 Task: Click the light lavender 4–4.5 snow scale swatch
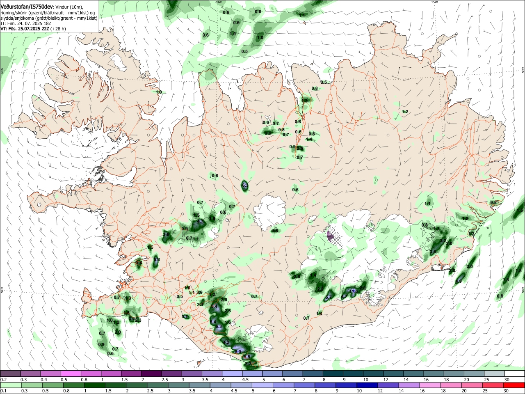[x=232, y=373]
